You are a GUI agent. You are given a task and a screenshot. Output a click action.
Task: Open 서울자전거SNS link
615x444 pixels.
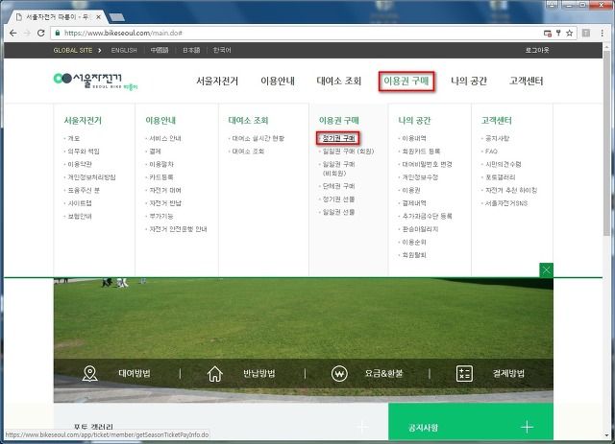pyautogui.click(x=506, y=203)
